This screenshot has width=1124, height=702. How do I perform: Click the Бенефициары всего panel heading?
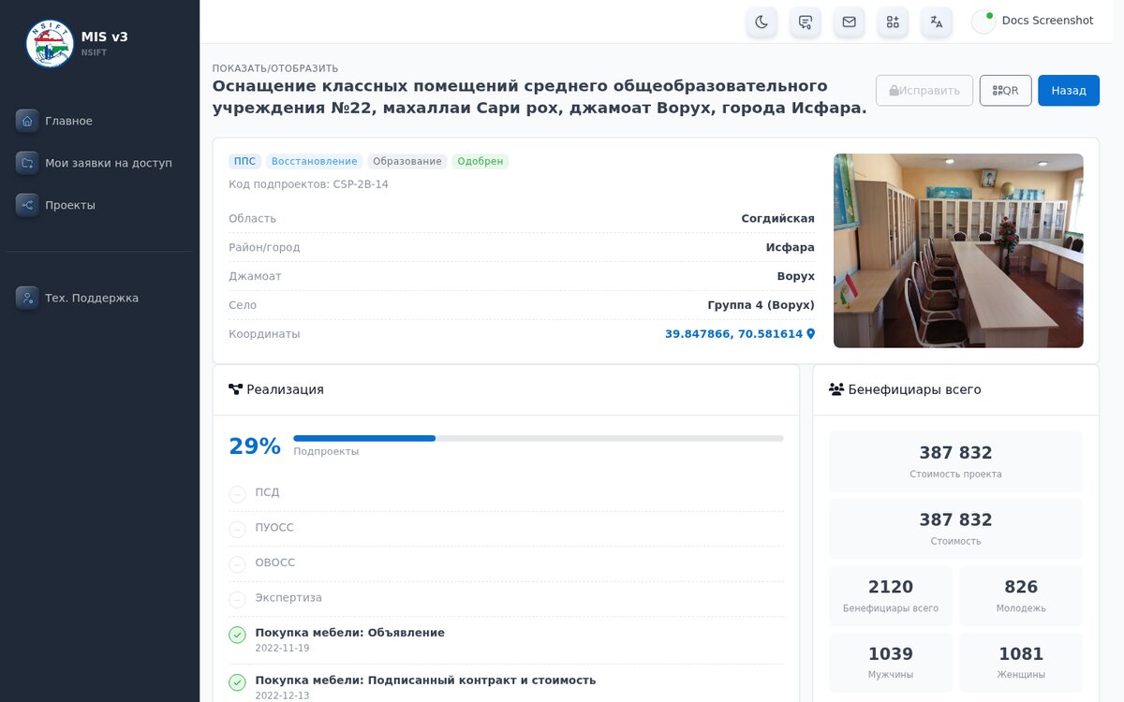(914, 389)
